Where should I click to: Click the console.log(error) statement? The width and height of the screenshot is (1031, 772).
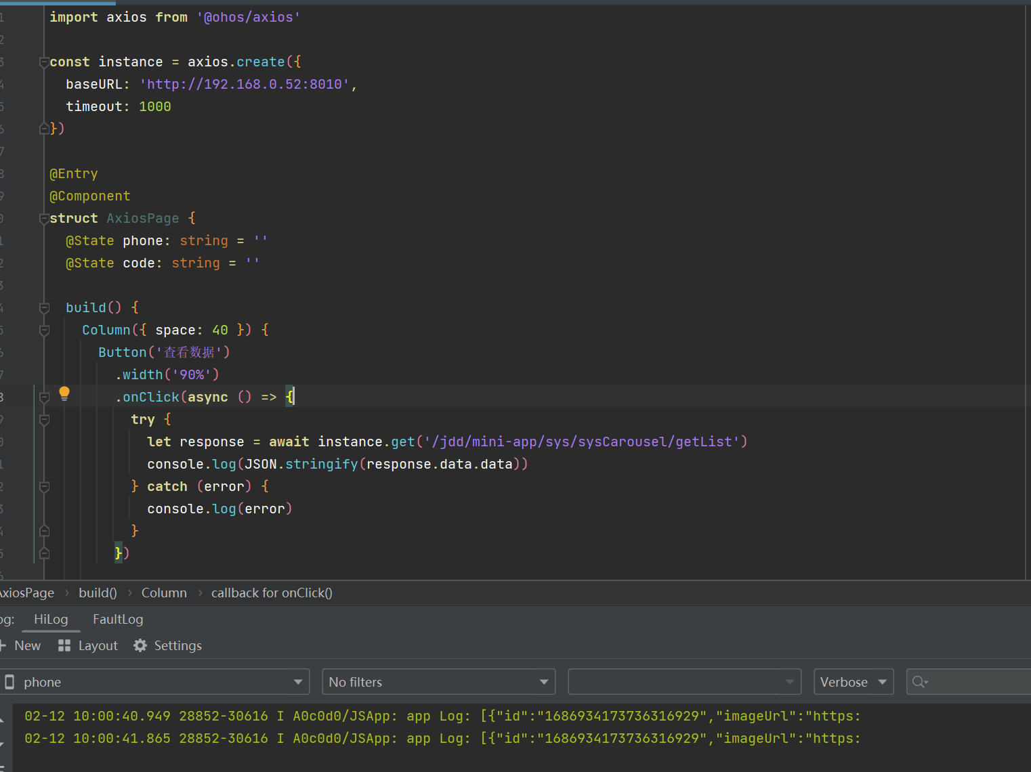click(x=219, y=509)
